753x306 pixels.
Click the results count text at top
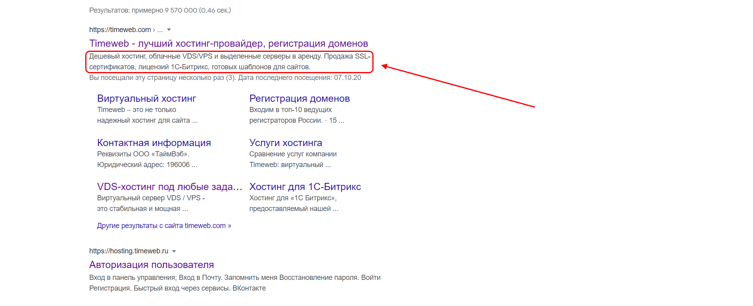[x=160, y=10]
